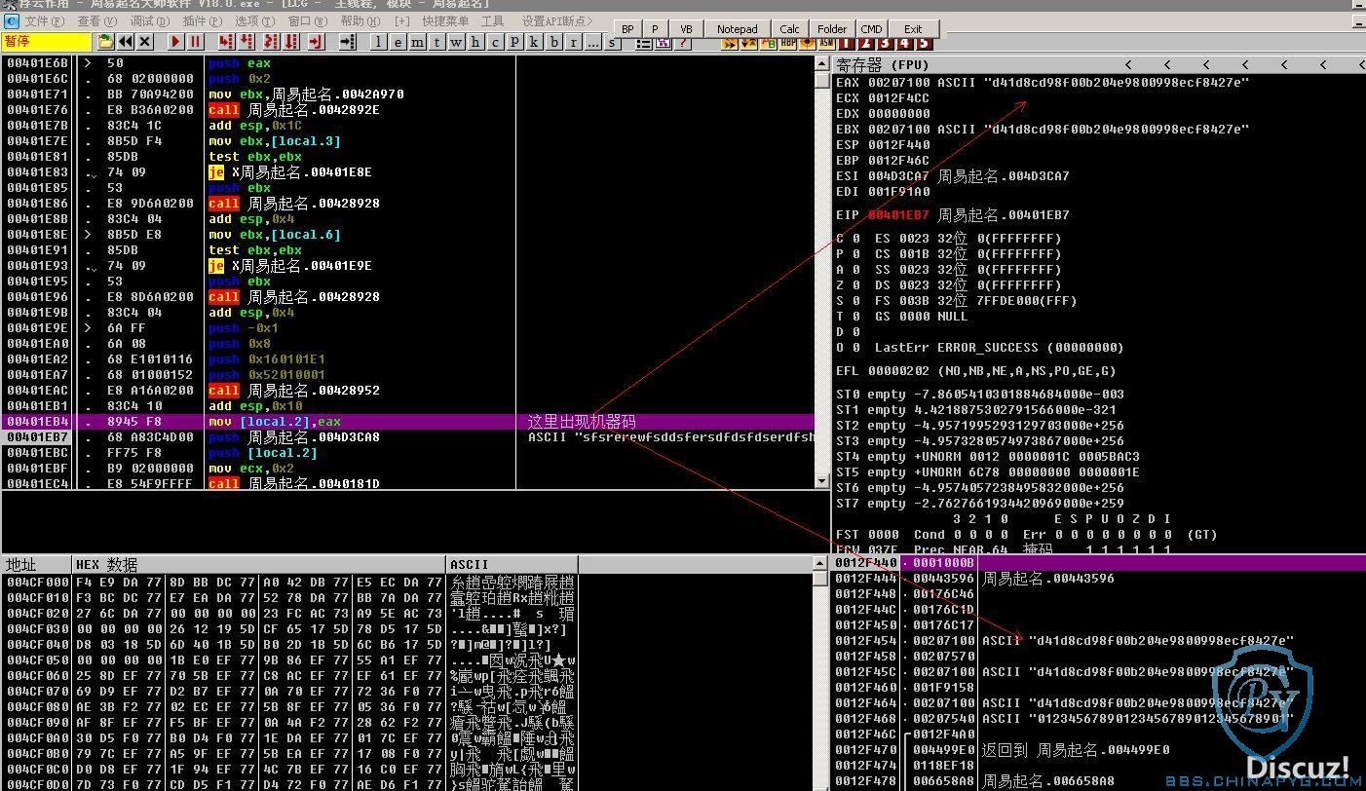Click the Go to address arrow icon
1366x791 pixels.
pos(348,42)
